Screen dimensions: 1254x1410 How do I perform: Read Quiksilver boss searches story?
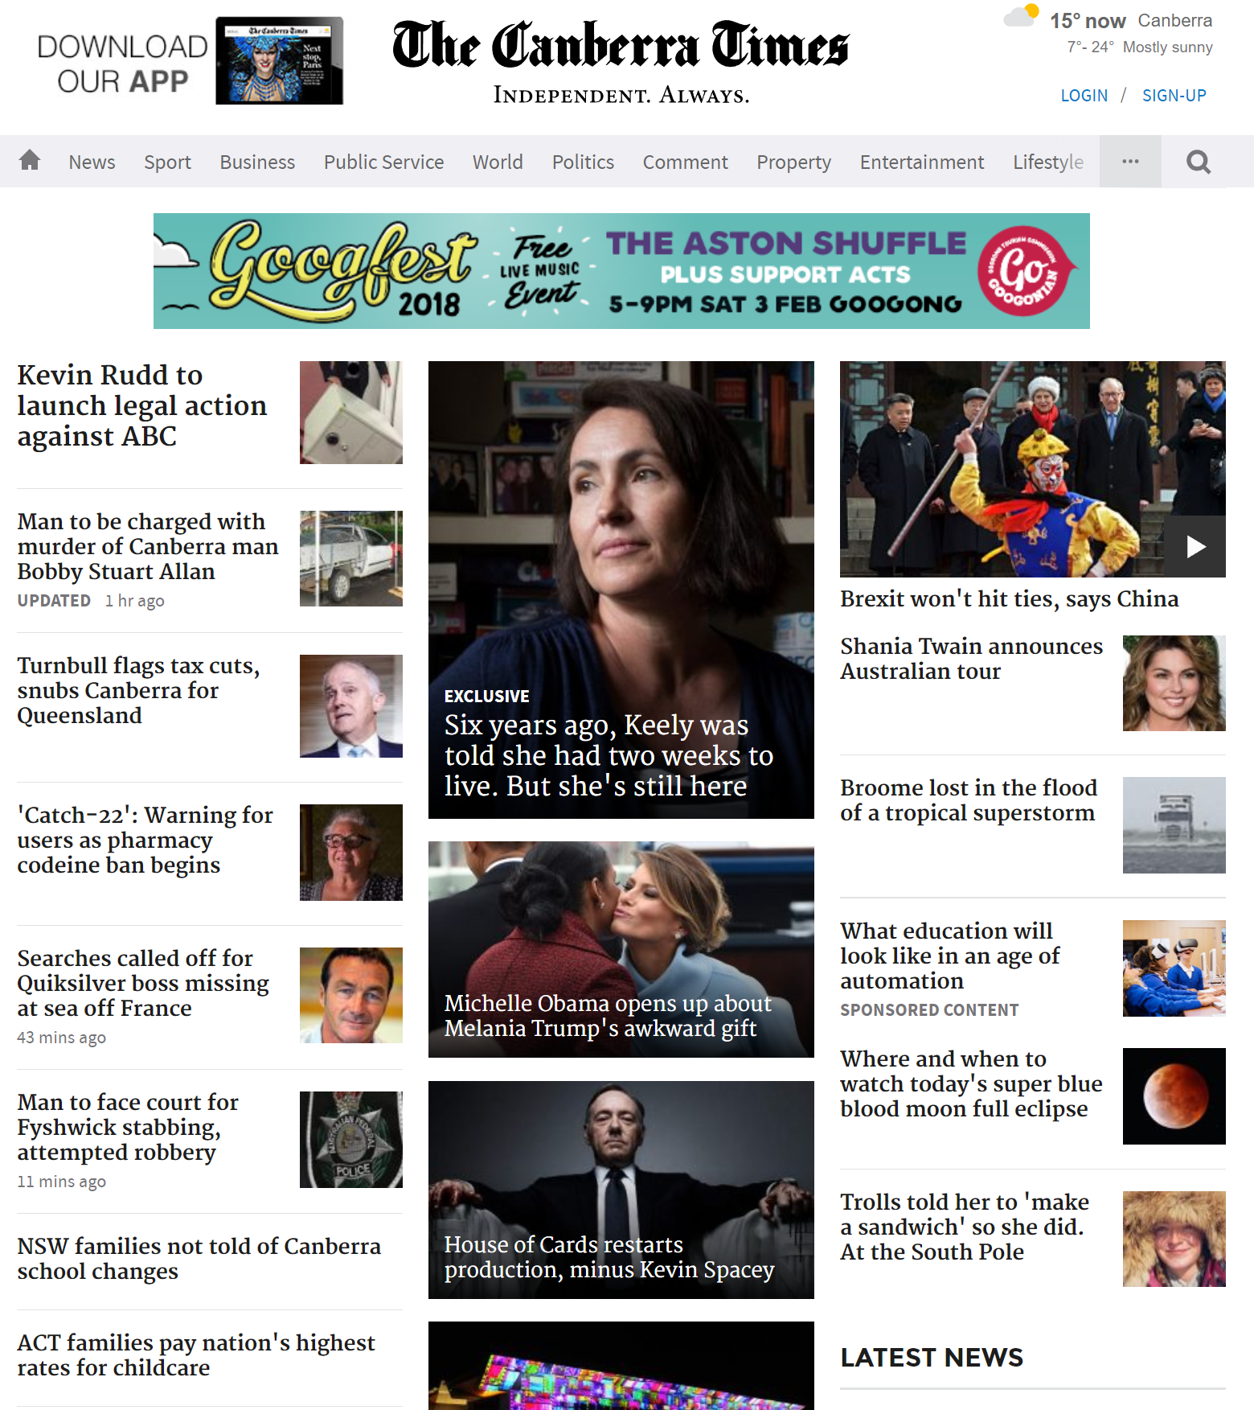tap(143, 983)
